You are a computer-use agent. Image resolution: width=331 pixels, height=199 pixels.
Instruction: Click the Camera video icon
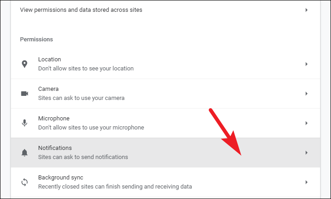[x=25, y=94]
